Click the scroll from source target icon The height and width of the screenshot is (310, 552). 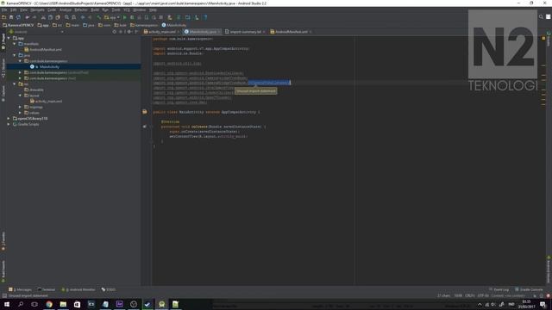point(115,32)
